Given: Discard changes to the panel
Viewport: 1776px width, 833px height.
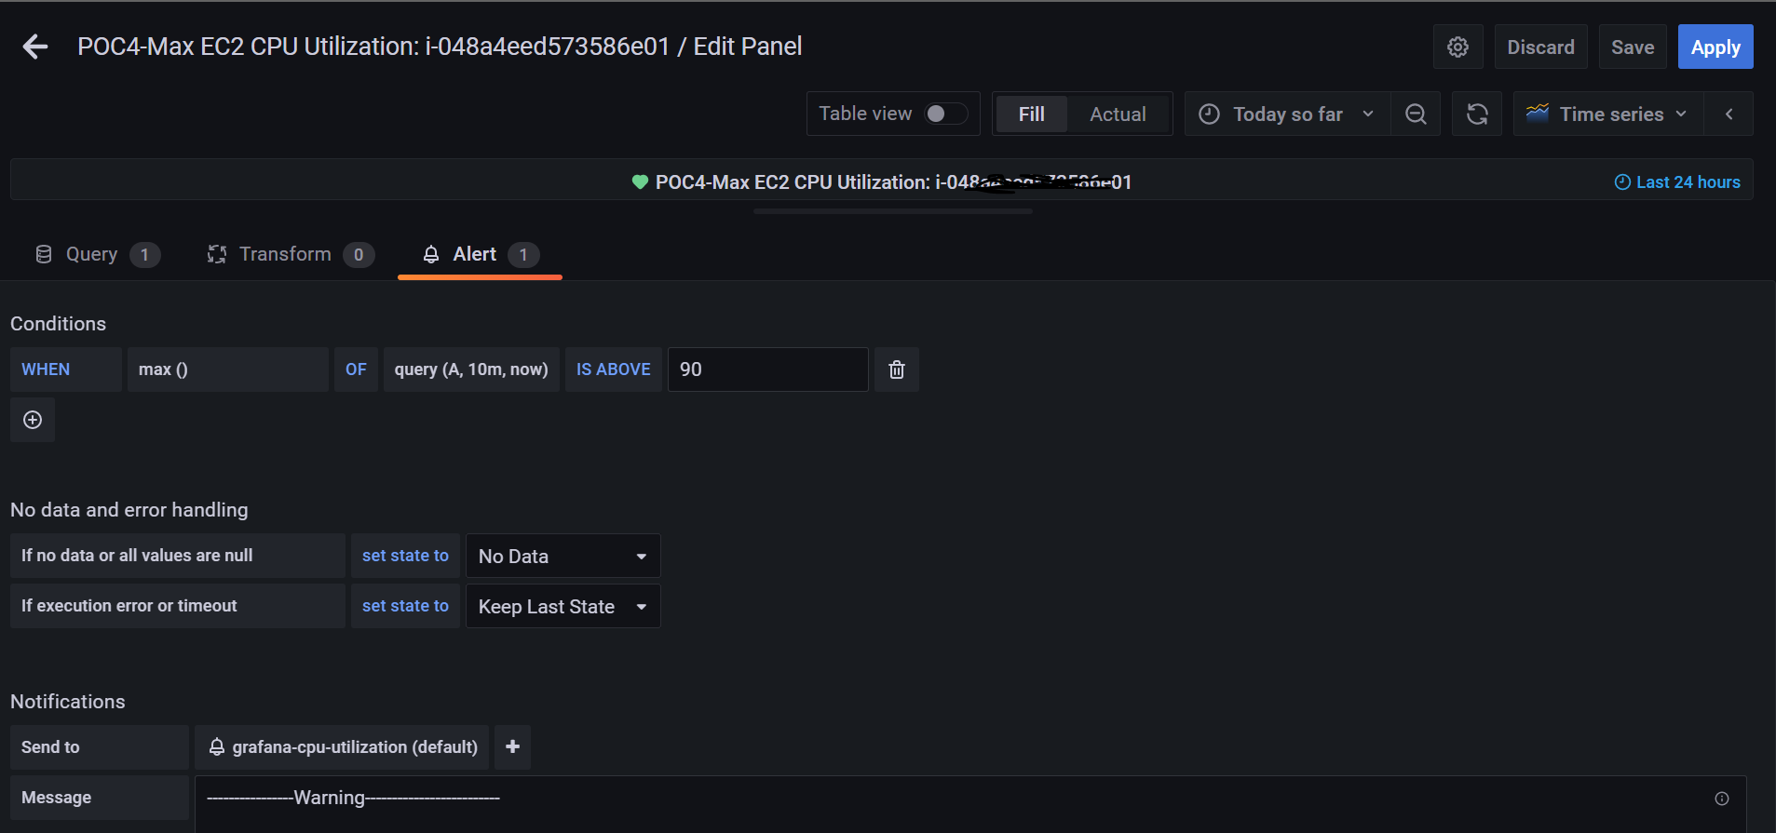Looking at the screenshot, I should (x=1539, y=46).
